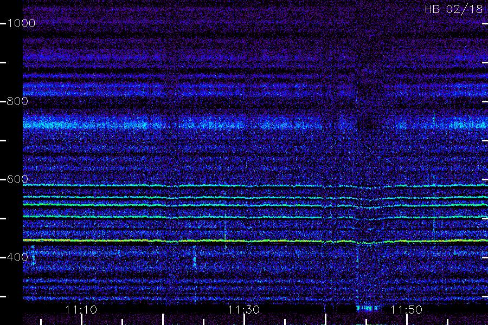Click the 11:50 time axis label
488x325 pixels.
(406, 310)
